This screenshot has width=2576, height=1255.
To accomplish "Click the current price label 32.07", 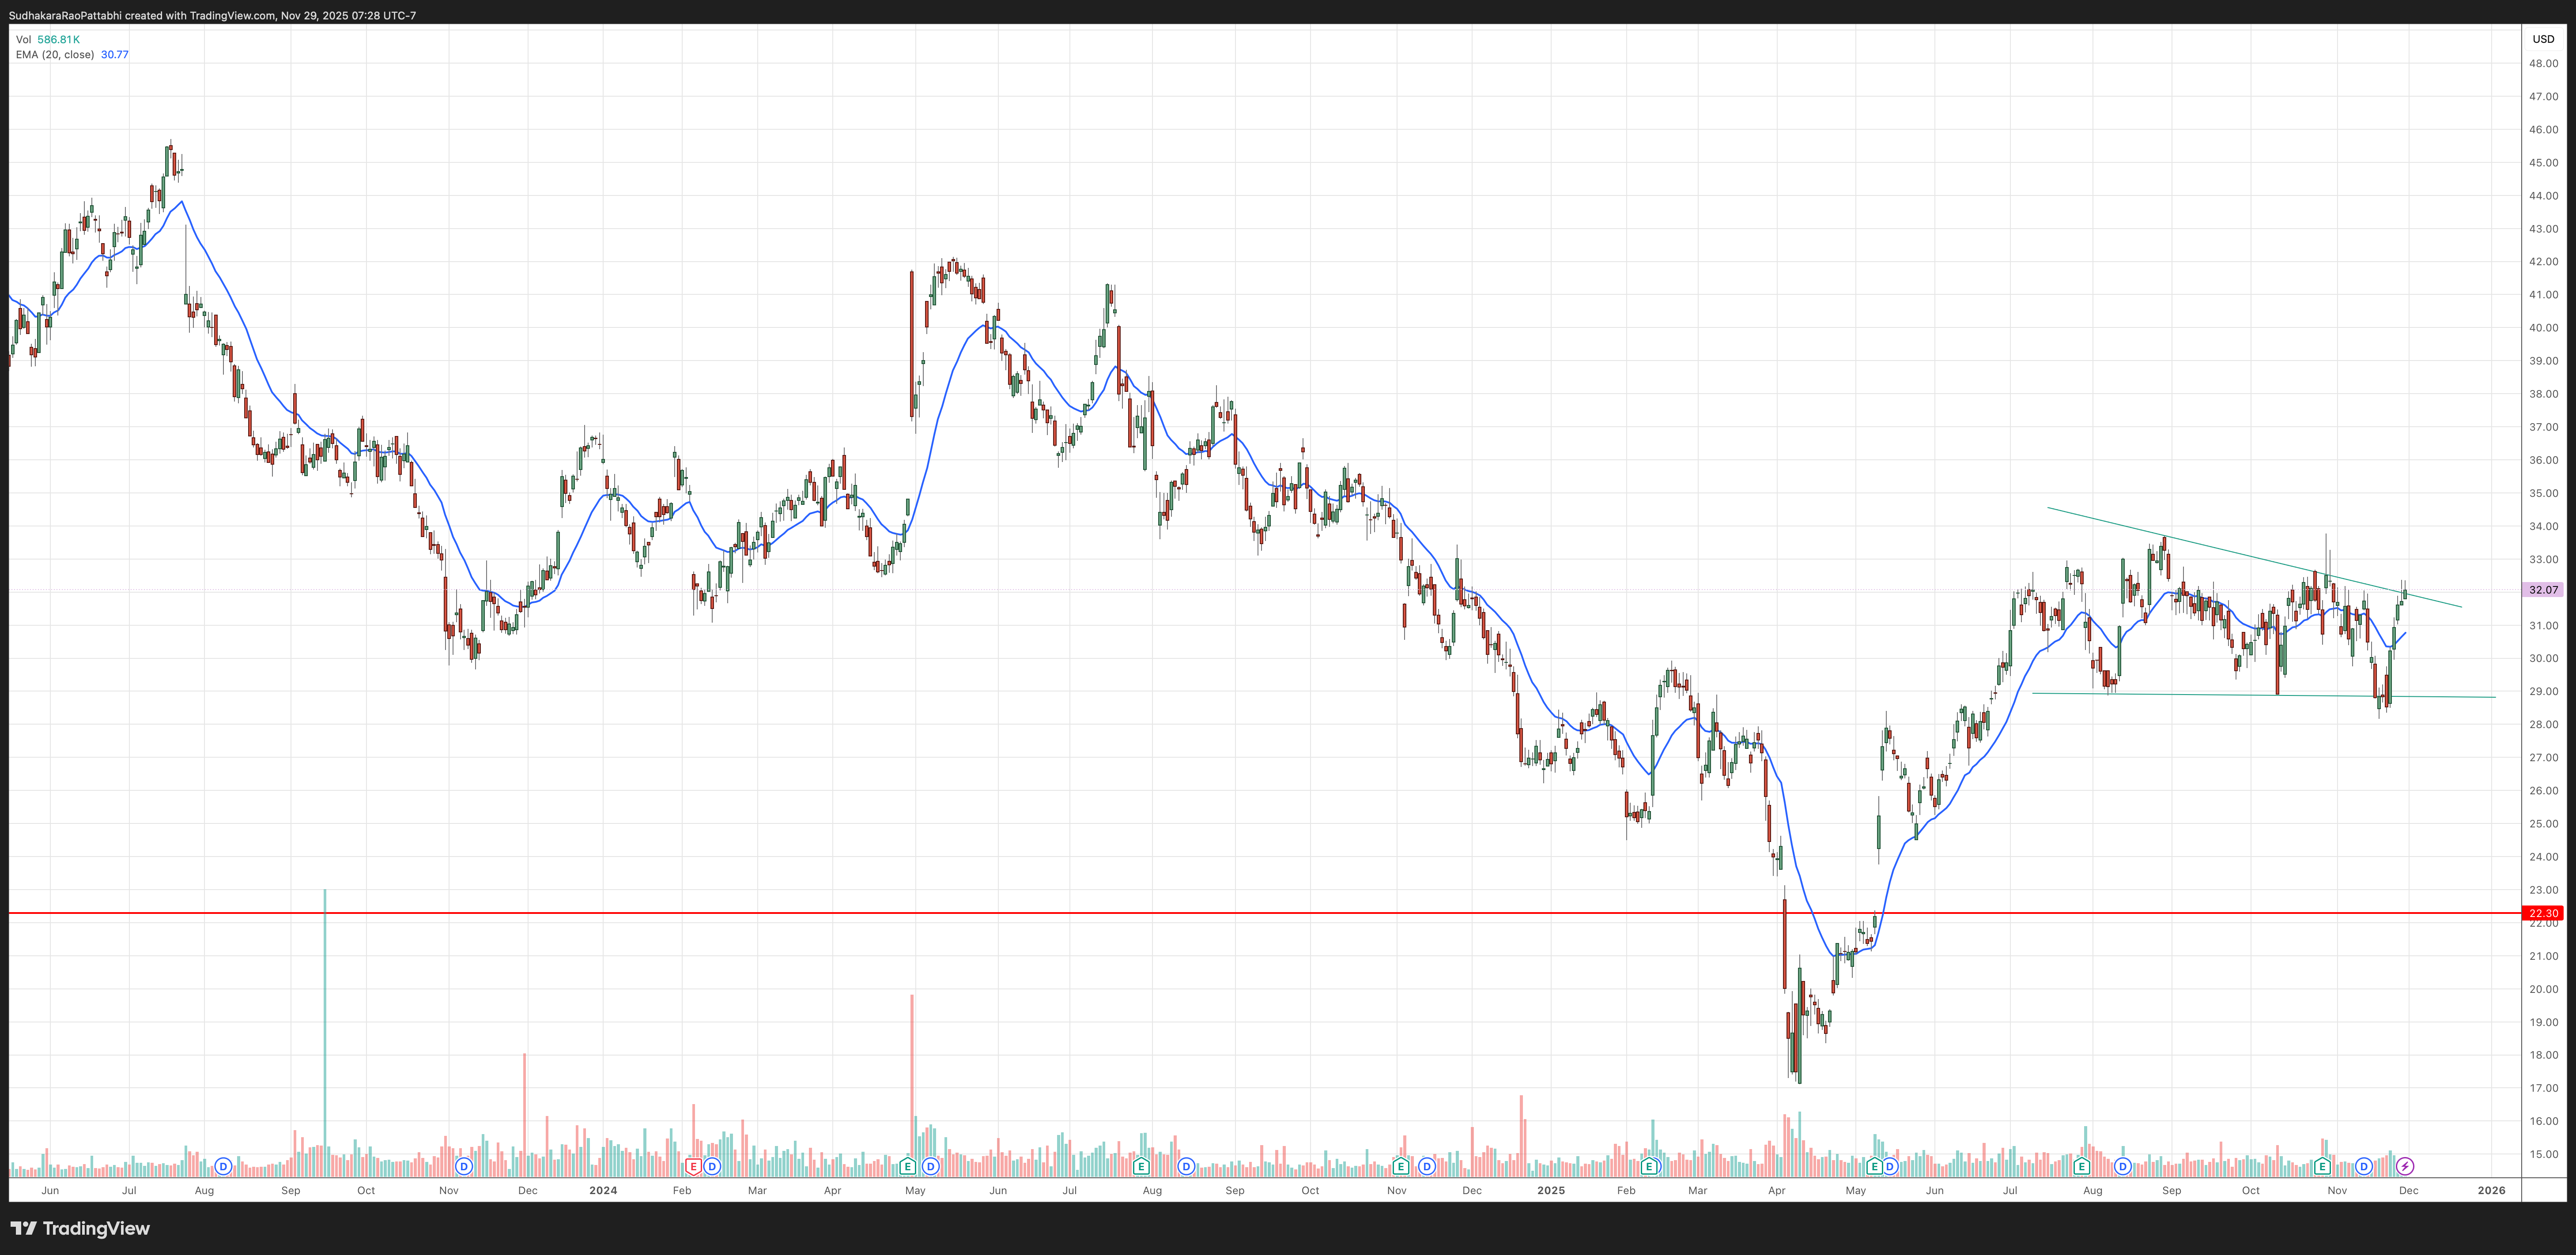I will tap(2543, 590).
